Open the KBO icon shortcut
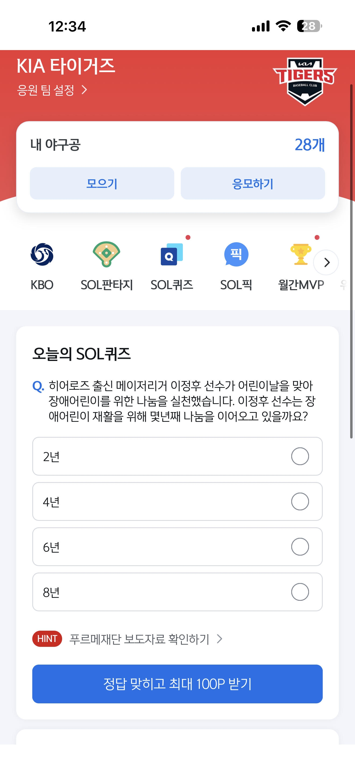Viewport: 355px width, 772px height. coord(42,254)
